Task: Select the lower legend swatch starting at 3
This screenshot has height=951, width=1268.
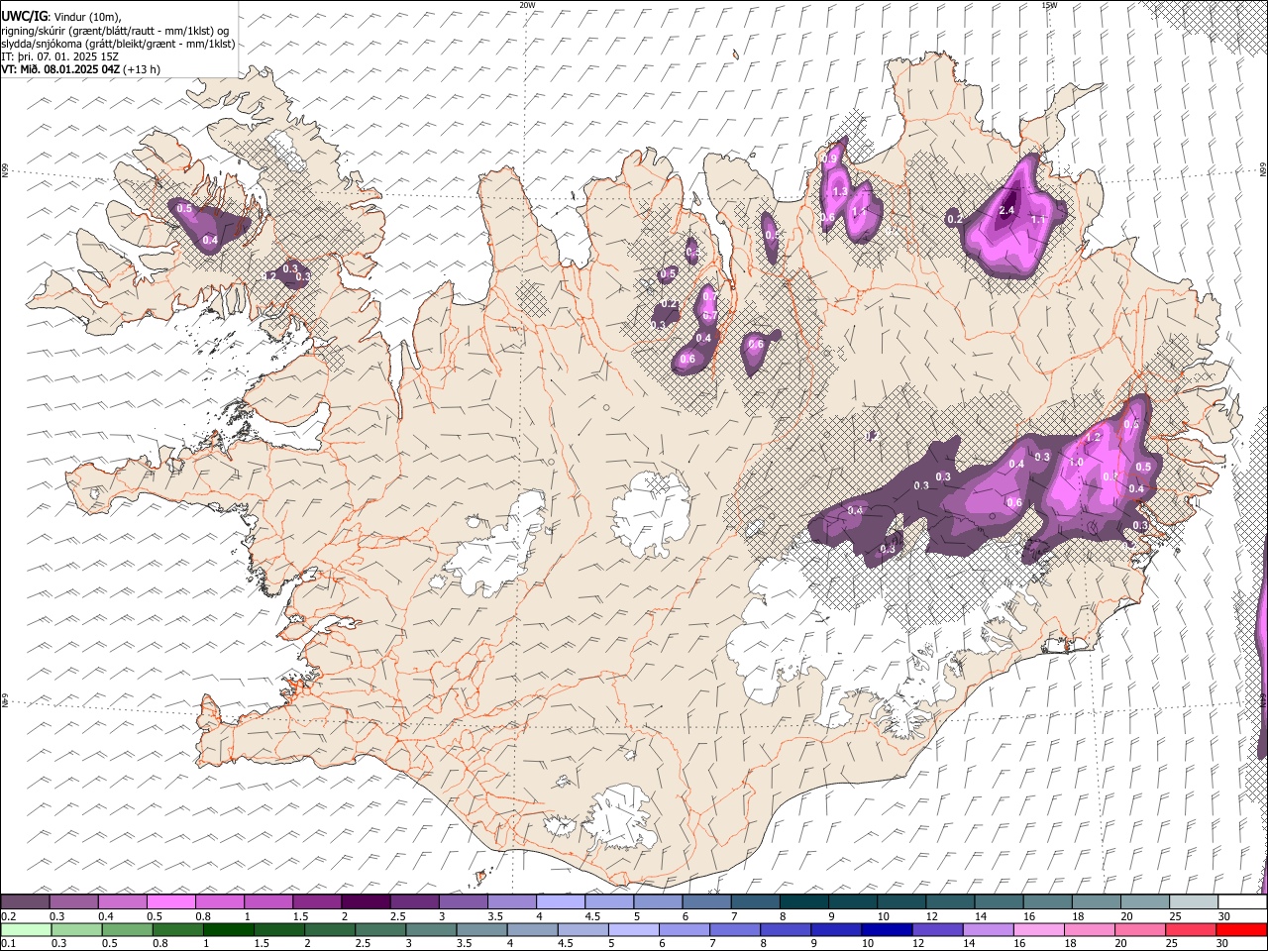Action: point(431,929)
